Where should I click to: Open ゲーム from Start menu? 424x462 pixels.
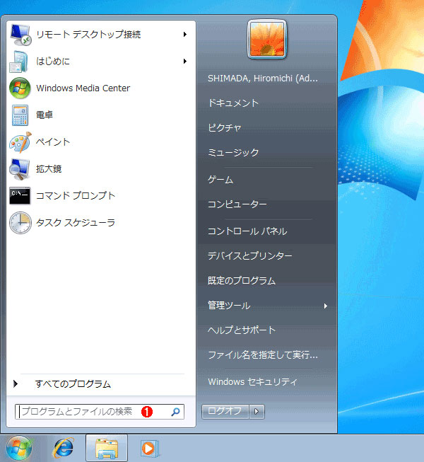tap(220, 180)
